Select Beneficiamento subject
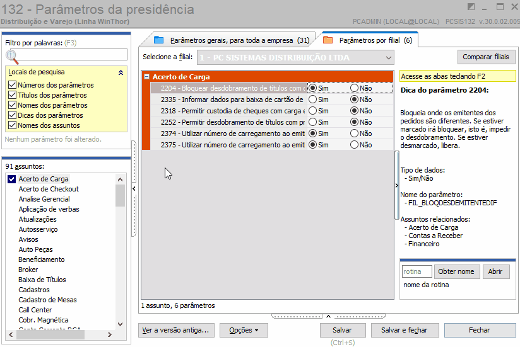This screenshot has width=520, height=347. coord(42,259)
